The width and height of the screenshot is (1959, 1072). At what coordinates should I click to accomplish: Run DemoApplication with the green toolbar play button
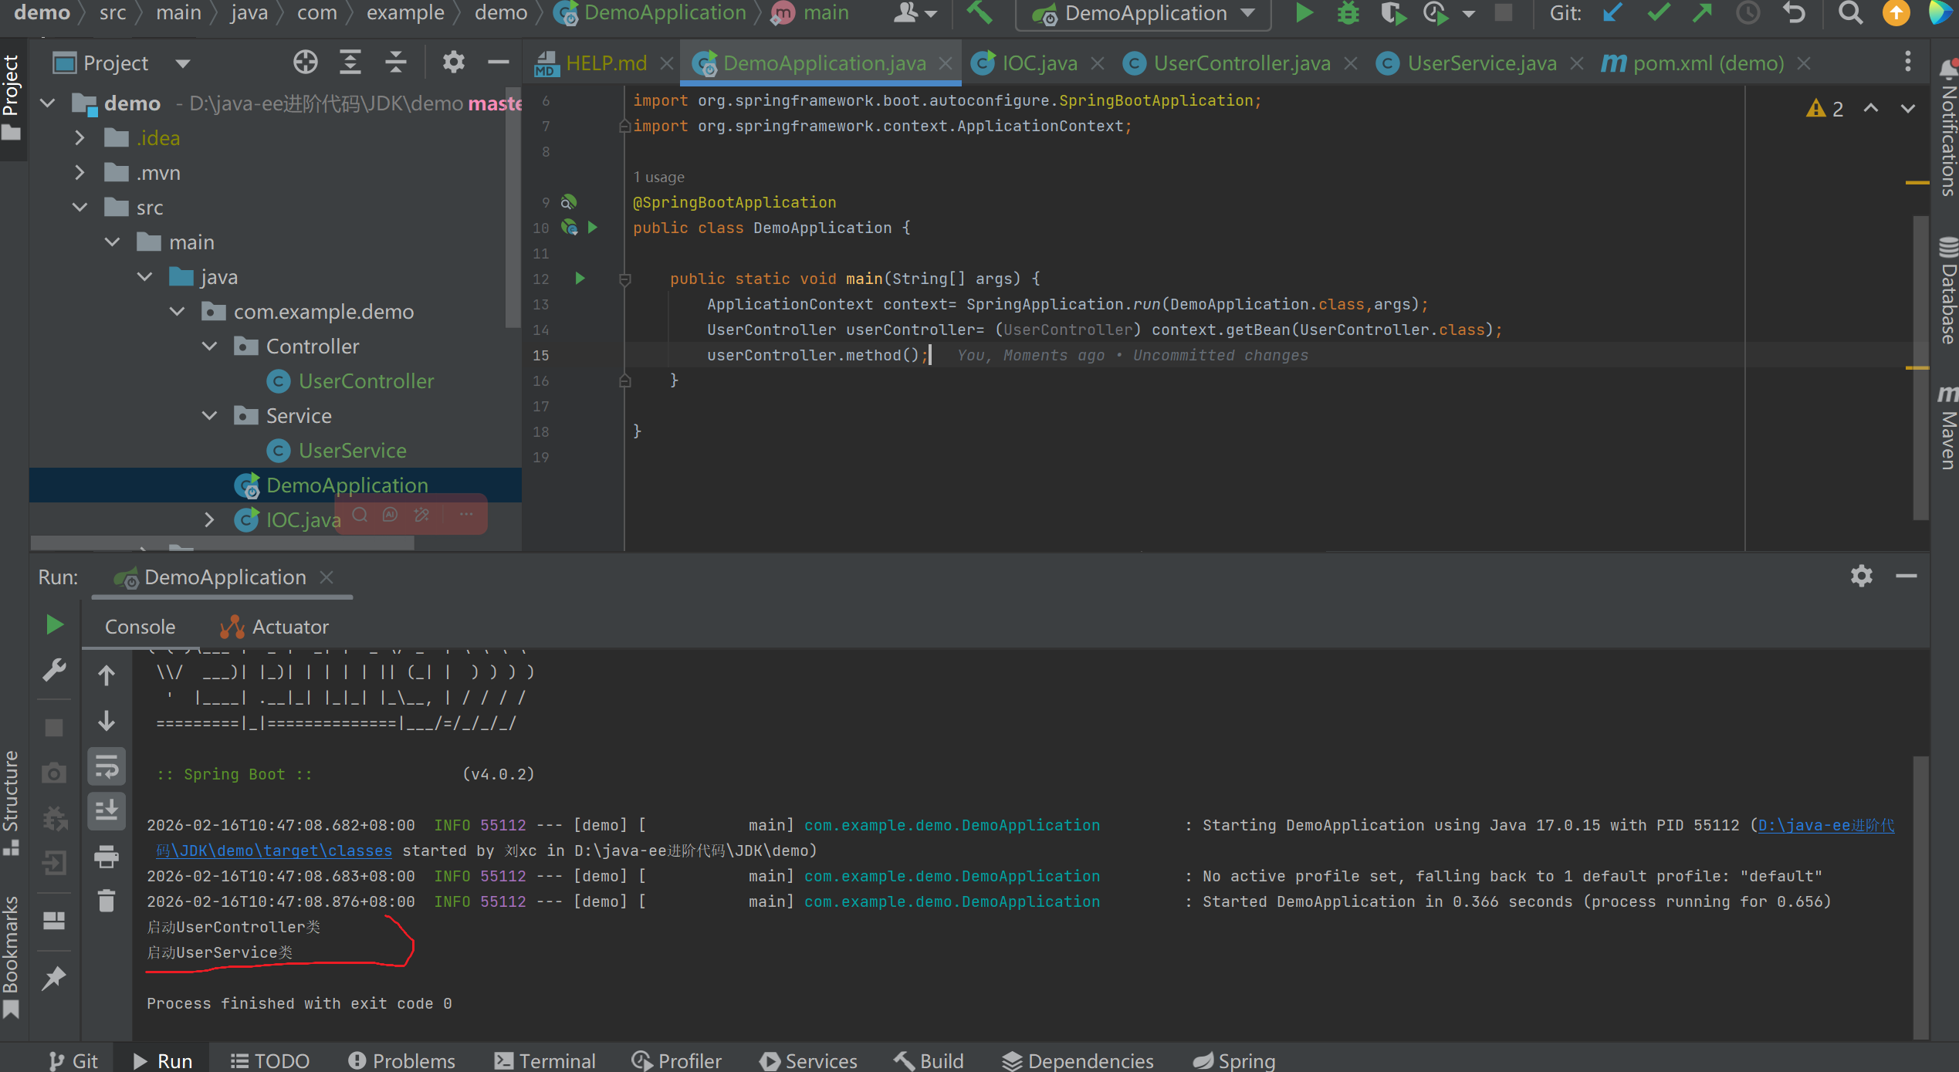(1304, 13)
